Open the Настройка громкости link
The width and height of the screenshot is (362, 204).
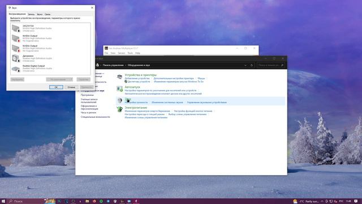pyautogui.click(x=136, y=102)
